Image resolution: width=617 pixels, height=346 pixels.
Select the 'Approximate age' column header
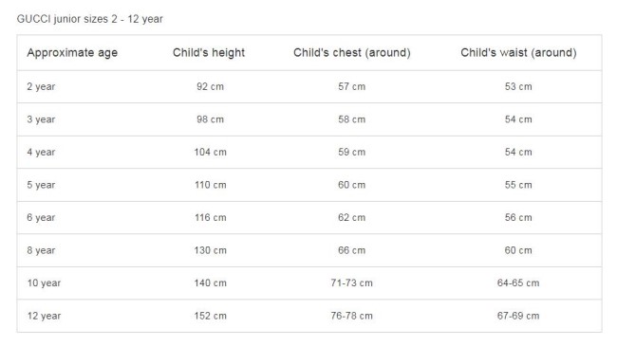click(x=72, y=53)
